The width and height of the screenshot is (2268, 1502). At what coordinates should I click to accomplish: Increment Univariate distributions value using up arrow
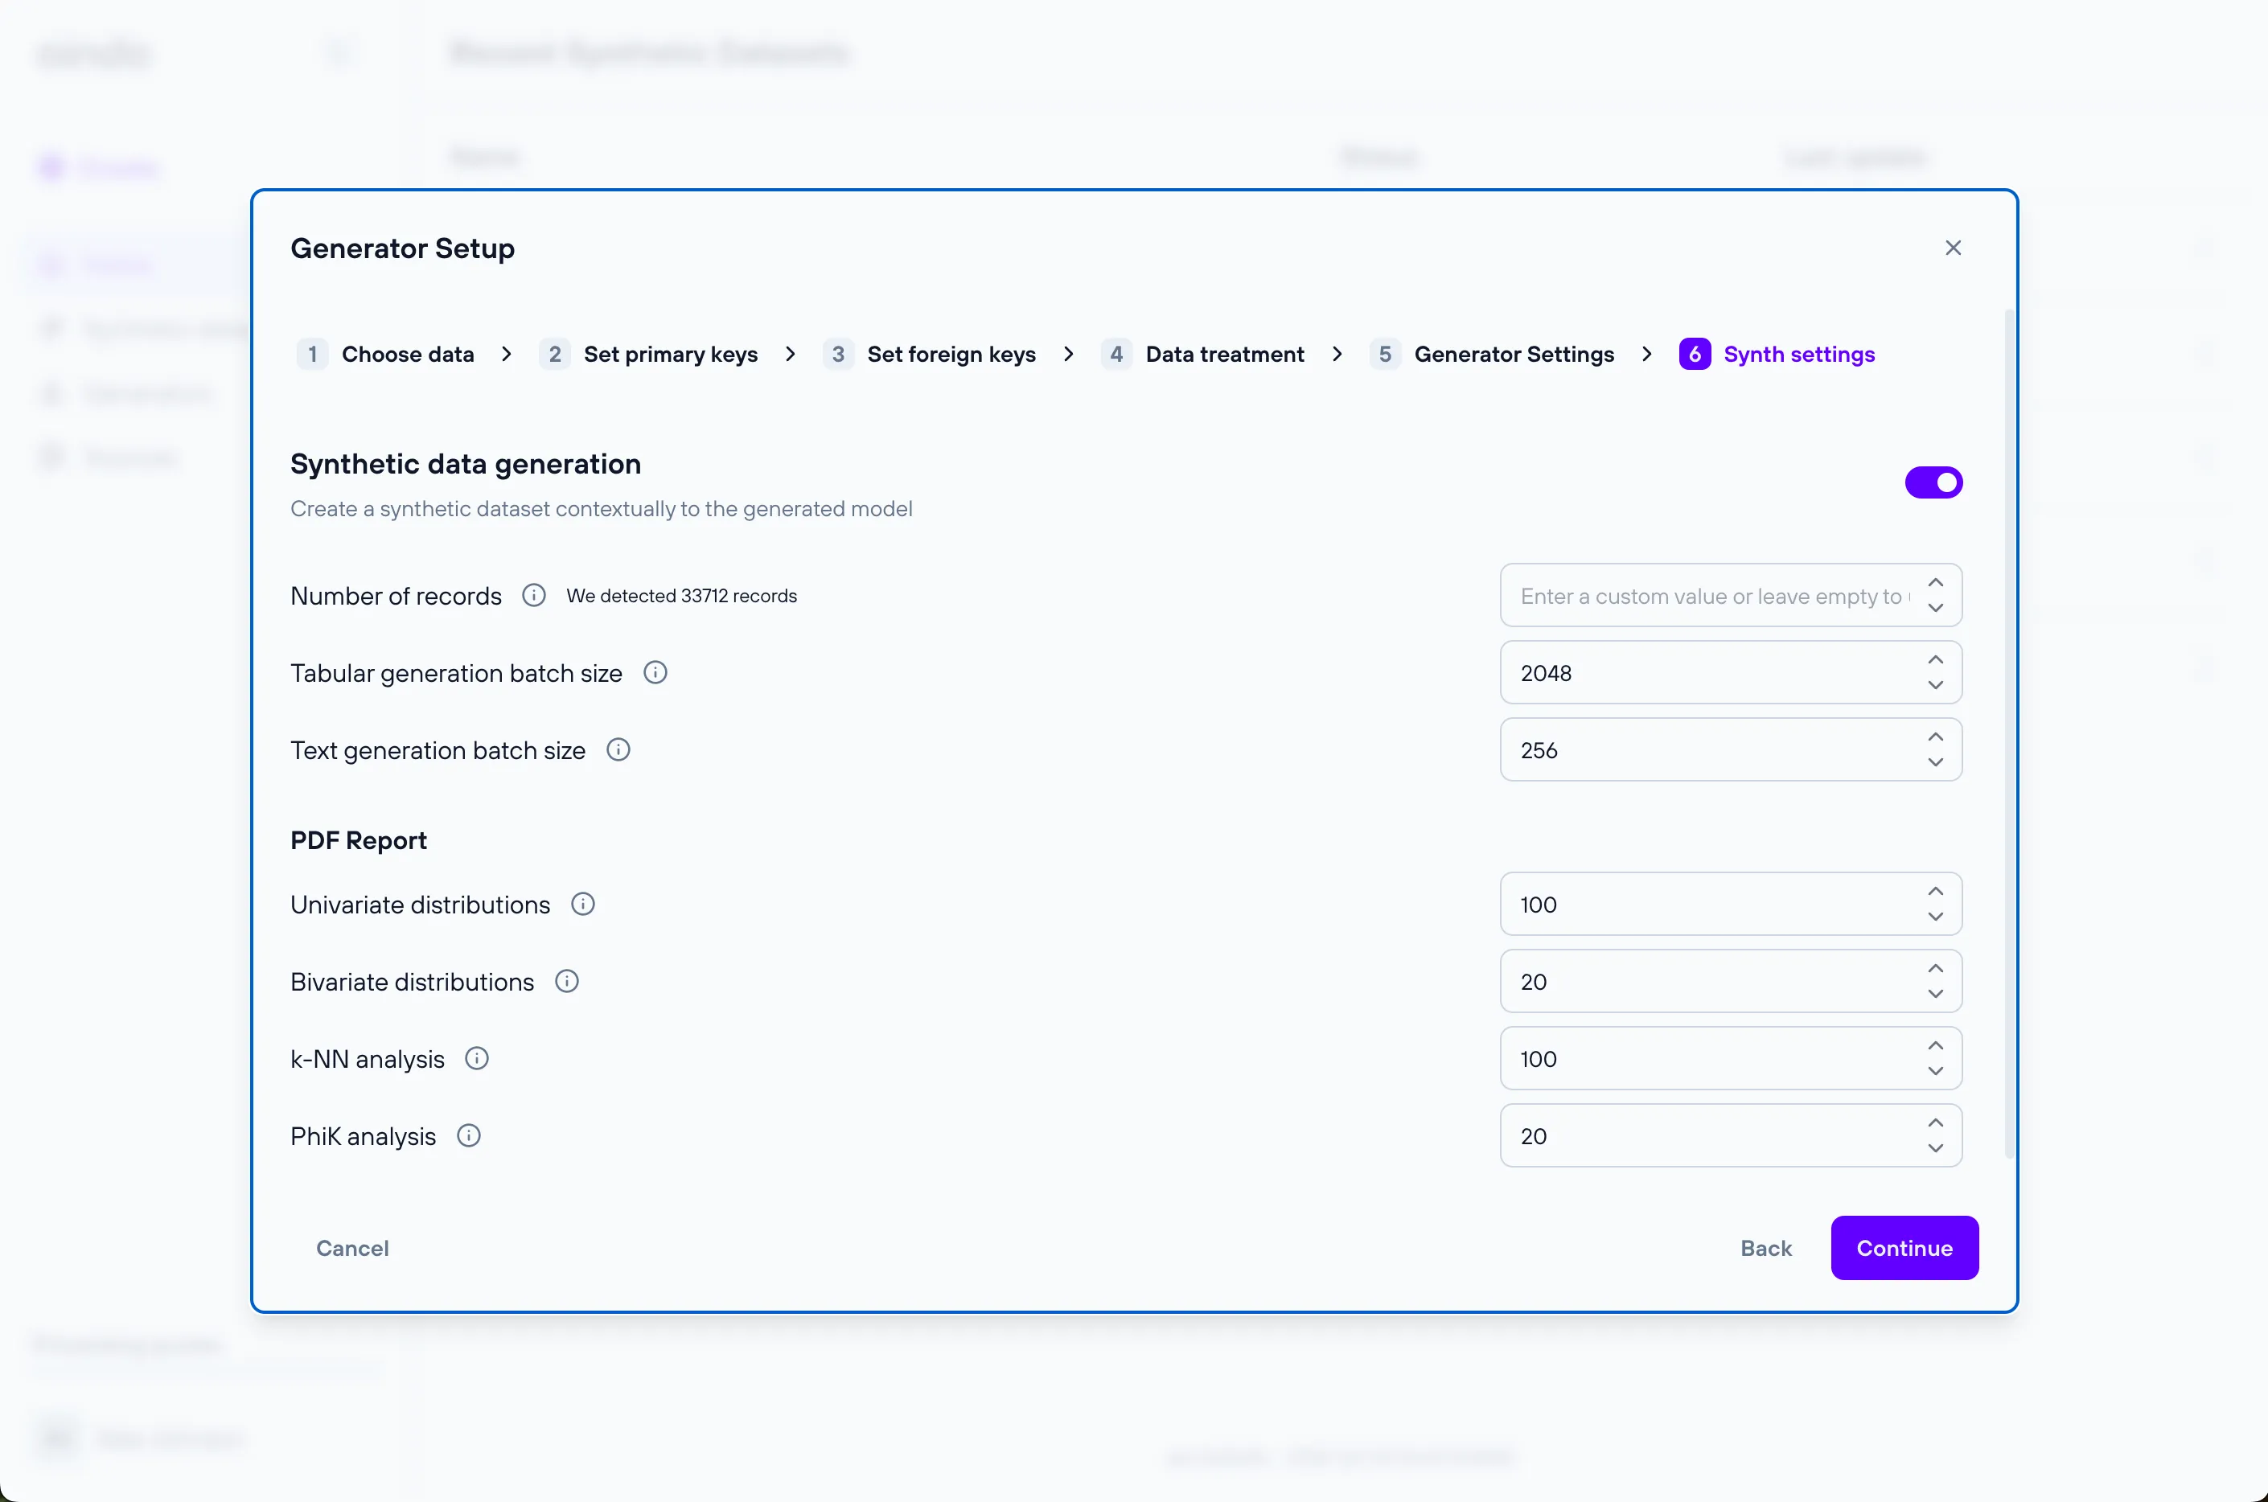tap(1934, 892)
